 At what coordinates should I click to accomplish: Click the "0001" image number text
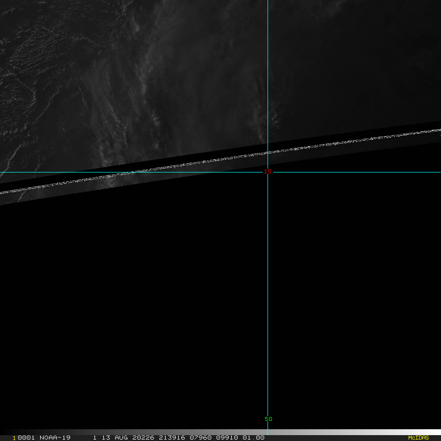click(26, 438)
